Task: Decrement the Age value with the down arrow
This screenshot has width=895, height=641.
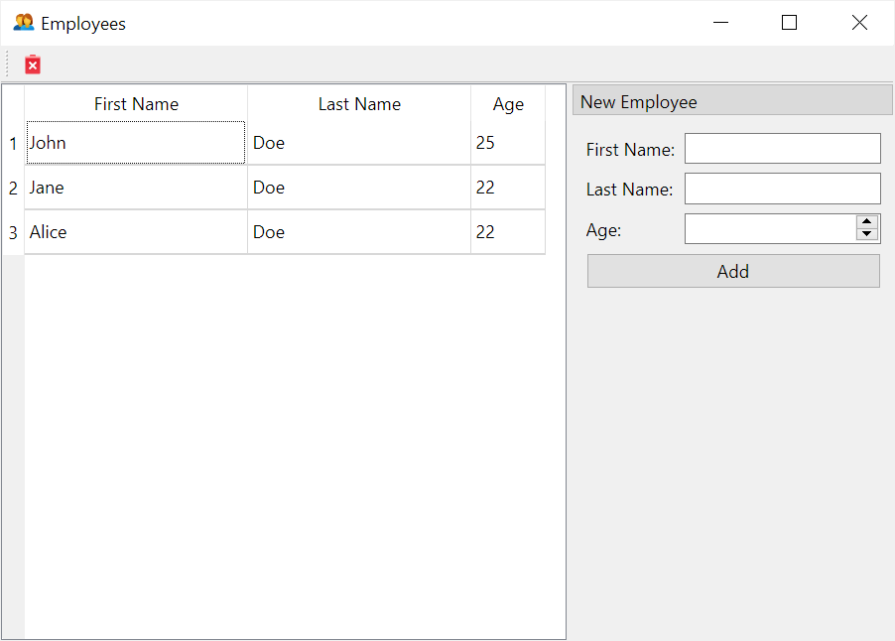Action: (x=866, y=233)
